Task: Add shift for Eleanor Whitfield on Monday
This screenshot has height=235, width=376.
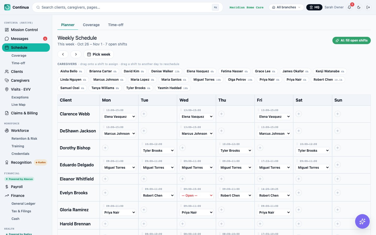Action: click(x=105, y=179)
